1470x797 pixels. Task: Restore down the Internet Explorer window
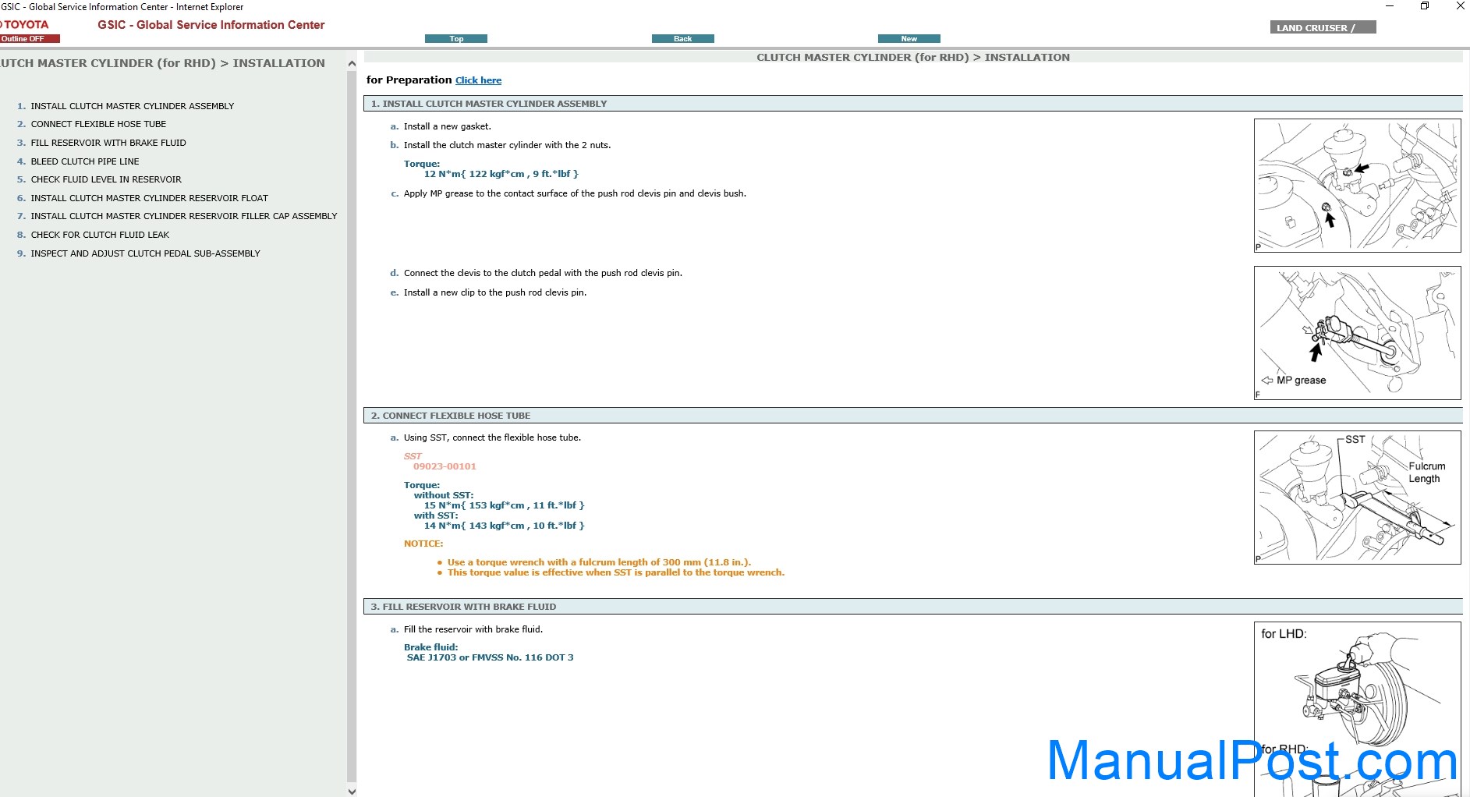click(1425, 6)
